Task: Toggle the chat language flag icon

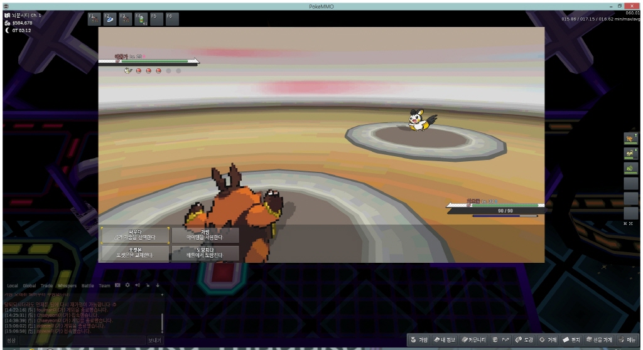Action: pyautogui.click(x=117, y=285)
